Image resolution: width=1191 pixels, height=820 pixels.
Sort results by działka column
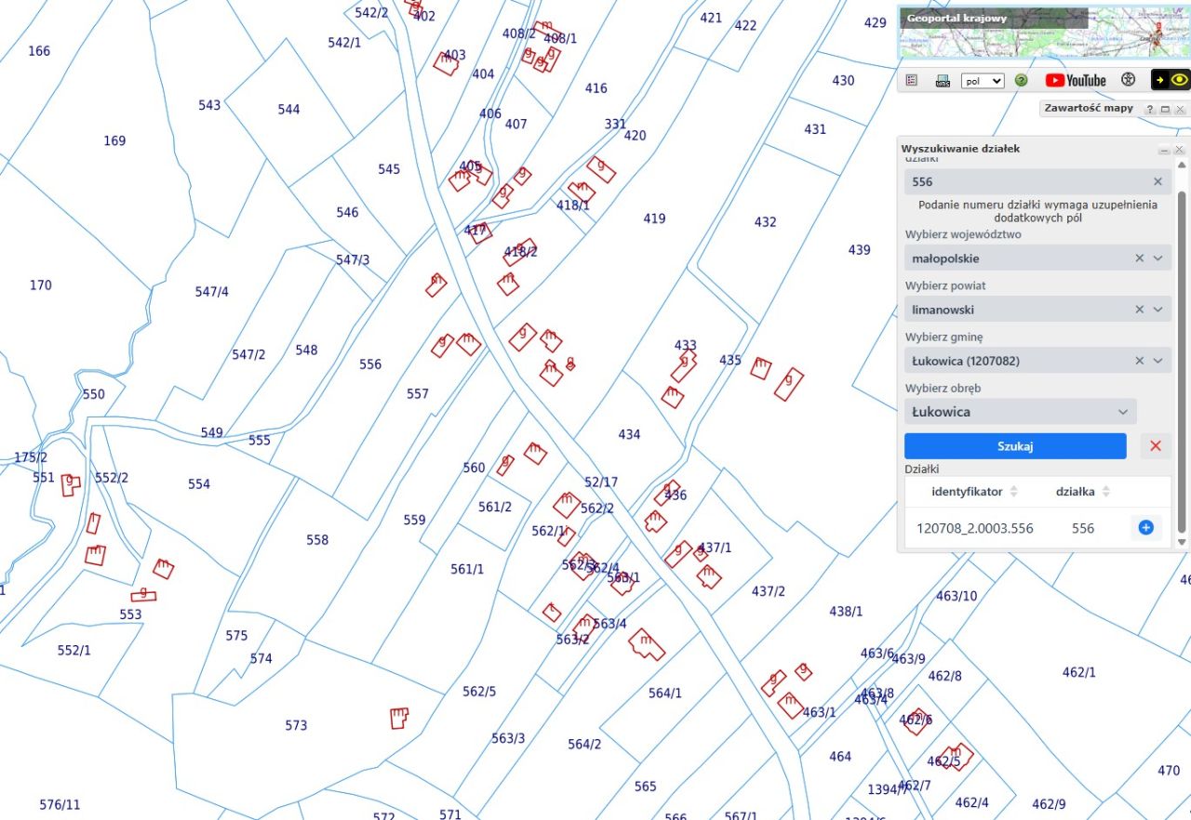coord(1082,492)
